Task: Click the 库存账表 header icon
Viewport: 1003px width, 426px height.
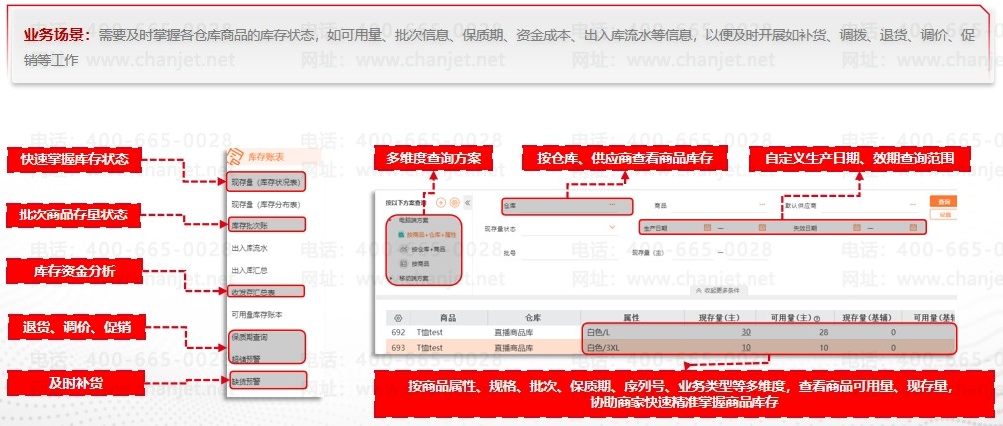Action: pos(236,157)
